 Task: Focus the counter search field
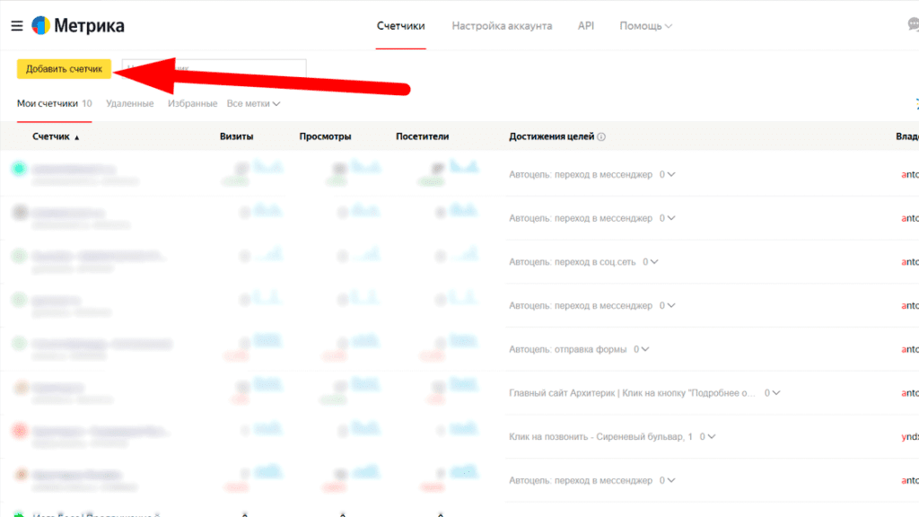pos(214,68)
